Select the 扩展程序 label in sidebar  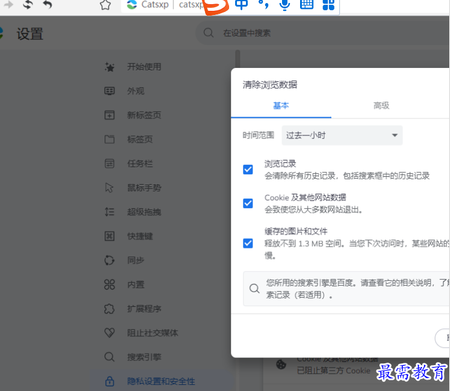tap(144, 309)
